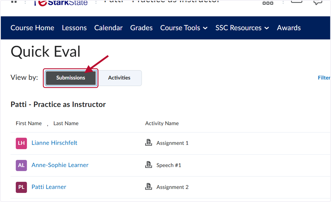Click the Stark State logo

[x=60, y=3]
